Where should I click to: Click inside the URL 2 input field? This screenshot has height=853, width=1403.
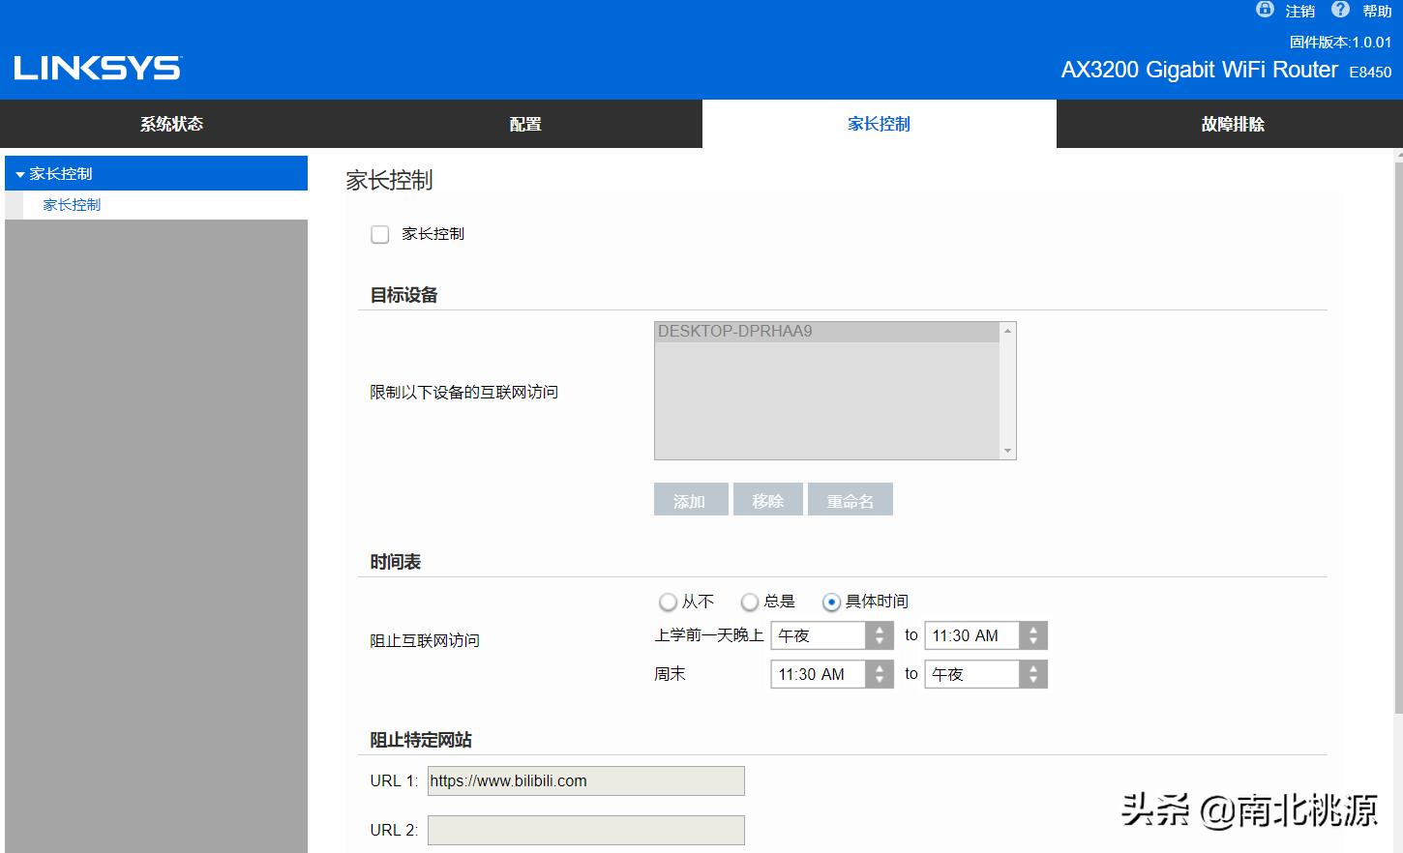pos(584,829)
